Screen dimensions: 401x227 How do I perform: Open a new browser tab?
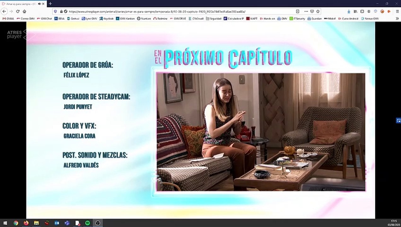click(50, 3)
